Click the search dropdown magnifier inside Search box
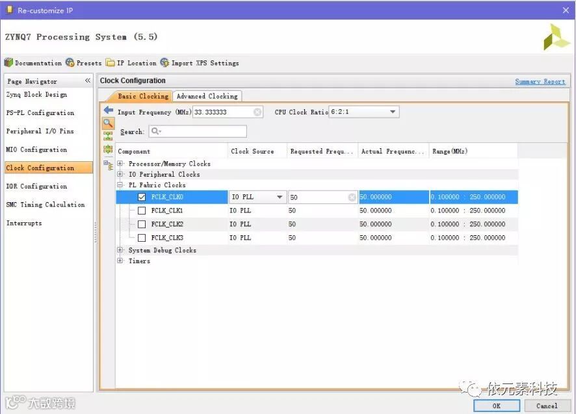Viewport: 576px width, 414px height. tap(156, 131)
